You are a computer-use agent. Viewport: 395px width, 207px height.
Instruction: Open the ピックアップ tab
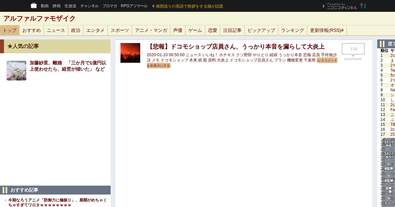tap(261, 30)
